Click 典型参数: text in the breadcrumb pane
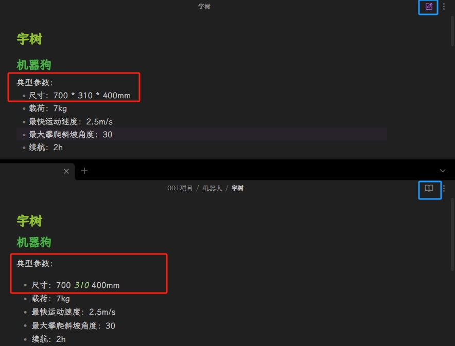Viewport: 455px width, 346px height. coord(35,263)
